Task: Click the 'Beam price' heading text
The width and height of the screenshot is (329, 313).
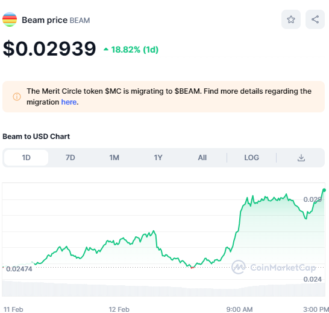Action: pos(45,20)
